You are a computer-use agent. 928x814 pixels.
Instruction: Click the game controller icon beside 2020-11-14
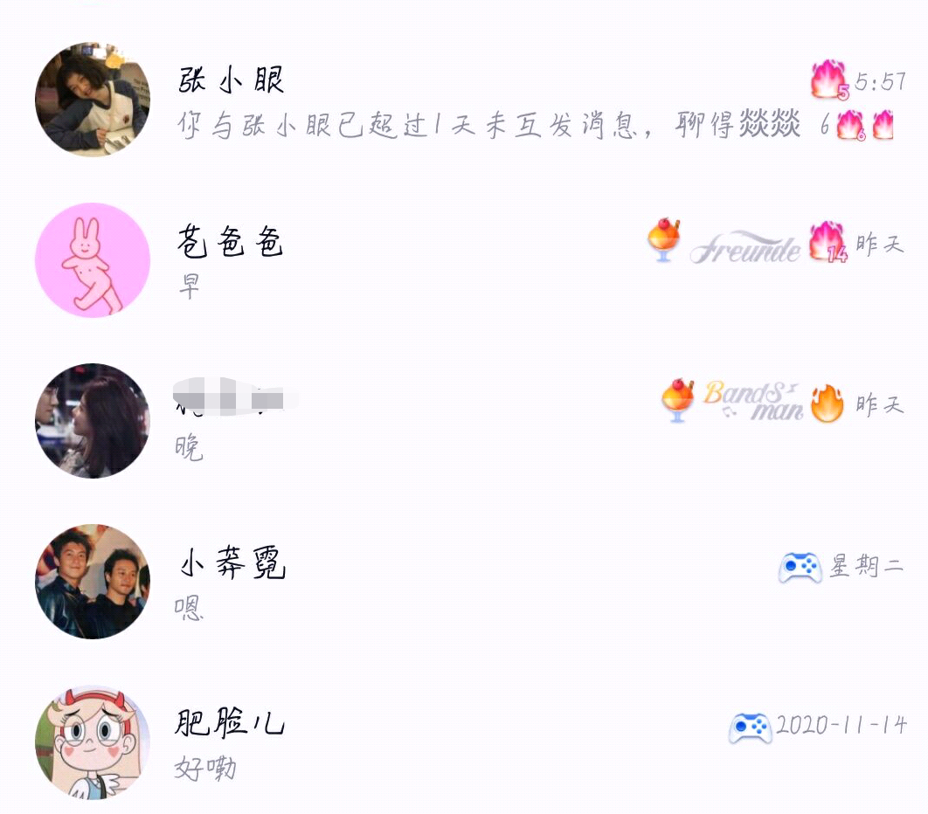tap(750, 728)
